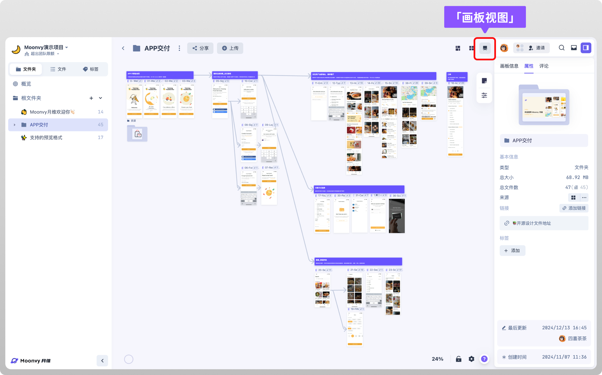
Task: Collapse the 根文件夹 chevron
Action: pos(100,98)
